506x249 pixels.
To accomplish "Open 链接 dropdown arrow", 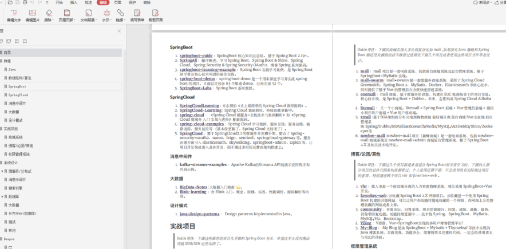I will 125,19.
